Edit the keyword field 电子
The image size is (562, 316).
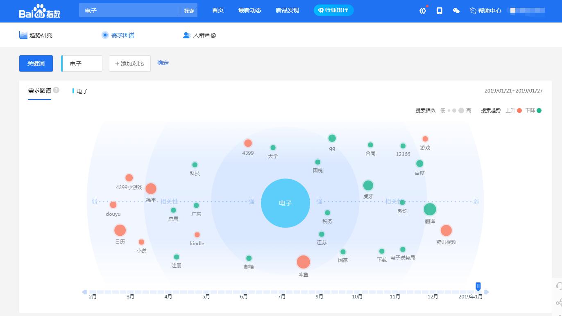(82, 63)
